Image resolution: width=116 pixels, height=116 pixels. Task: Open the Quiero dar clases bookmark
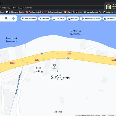point(54,12)
